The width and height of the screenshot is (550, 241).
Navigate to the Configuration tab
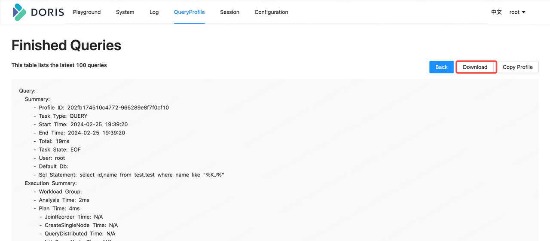coord(271,12)
